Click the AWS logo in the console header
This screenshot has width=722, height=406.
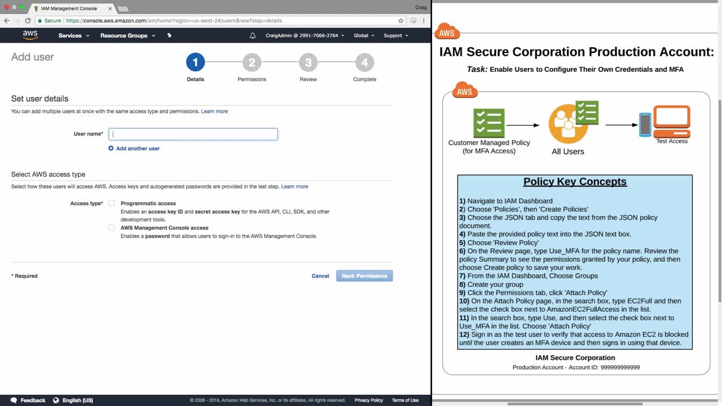(30, 35)
